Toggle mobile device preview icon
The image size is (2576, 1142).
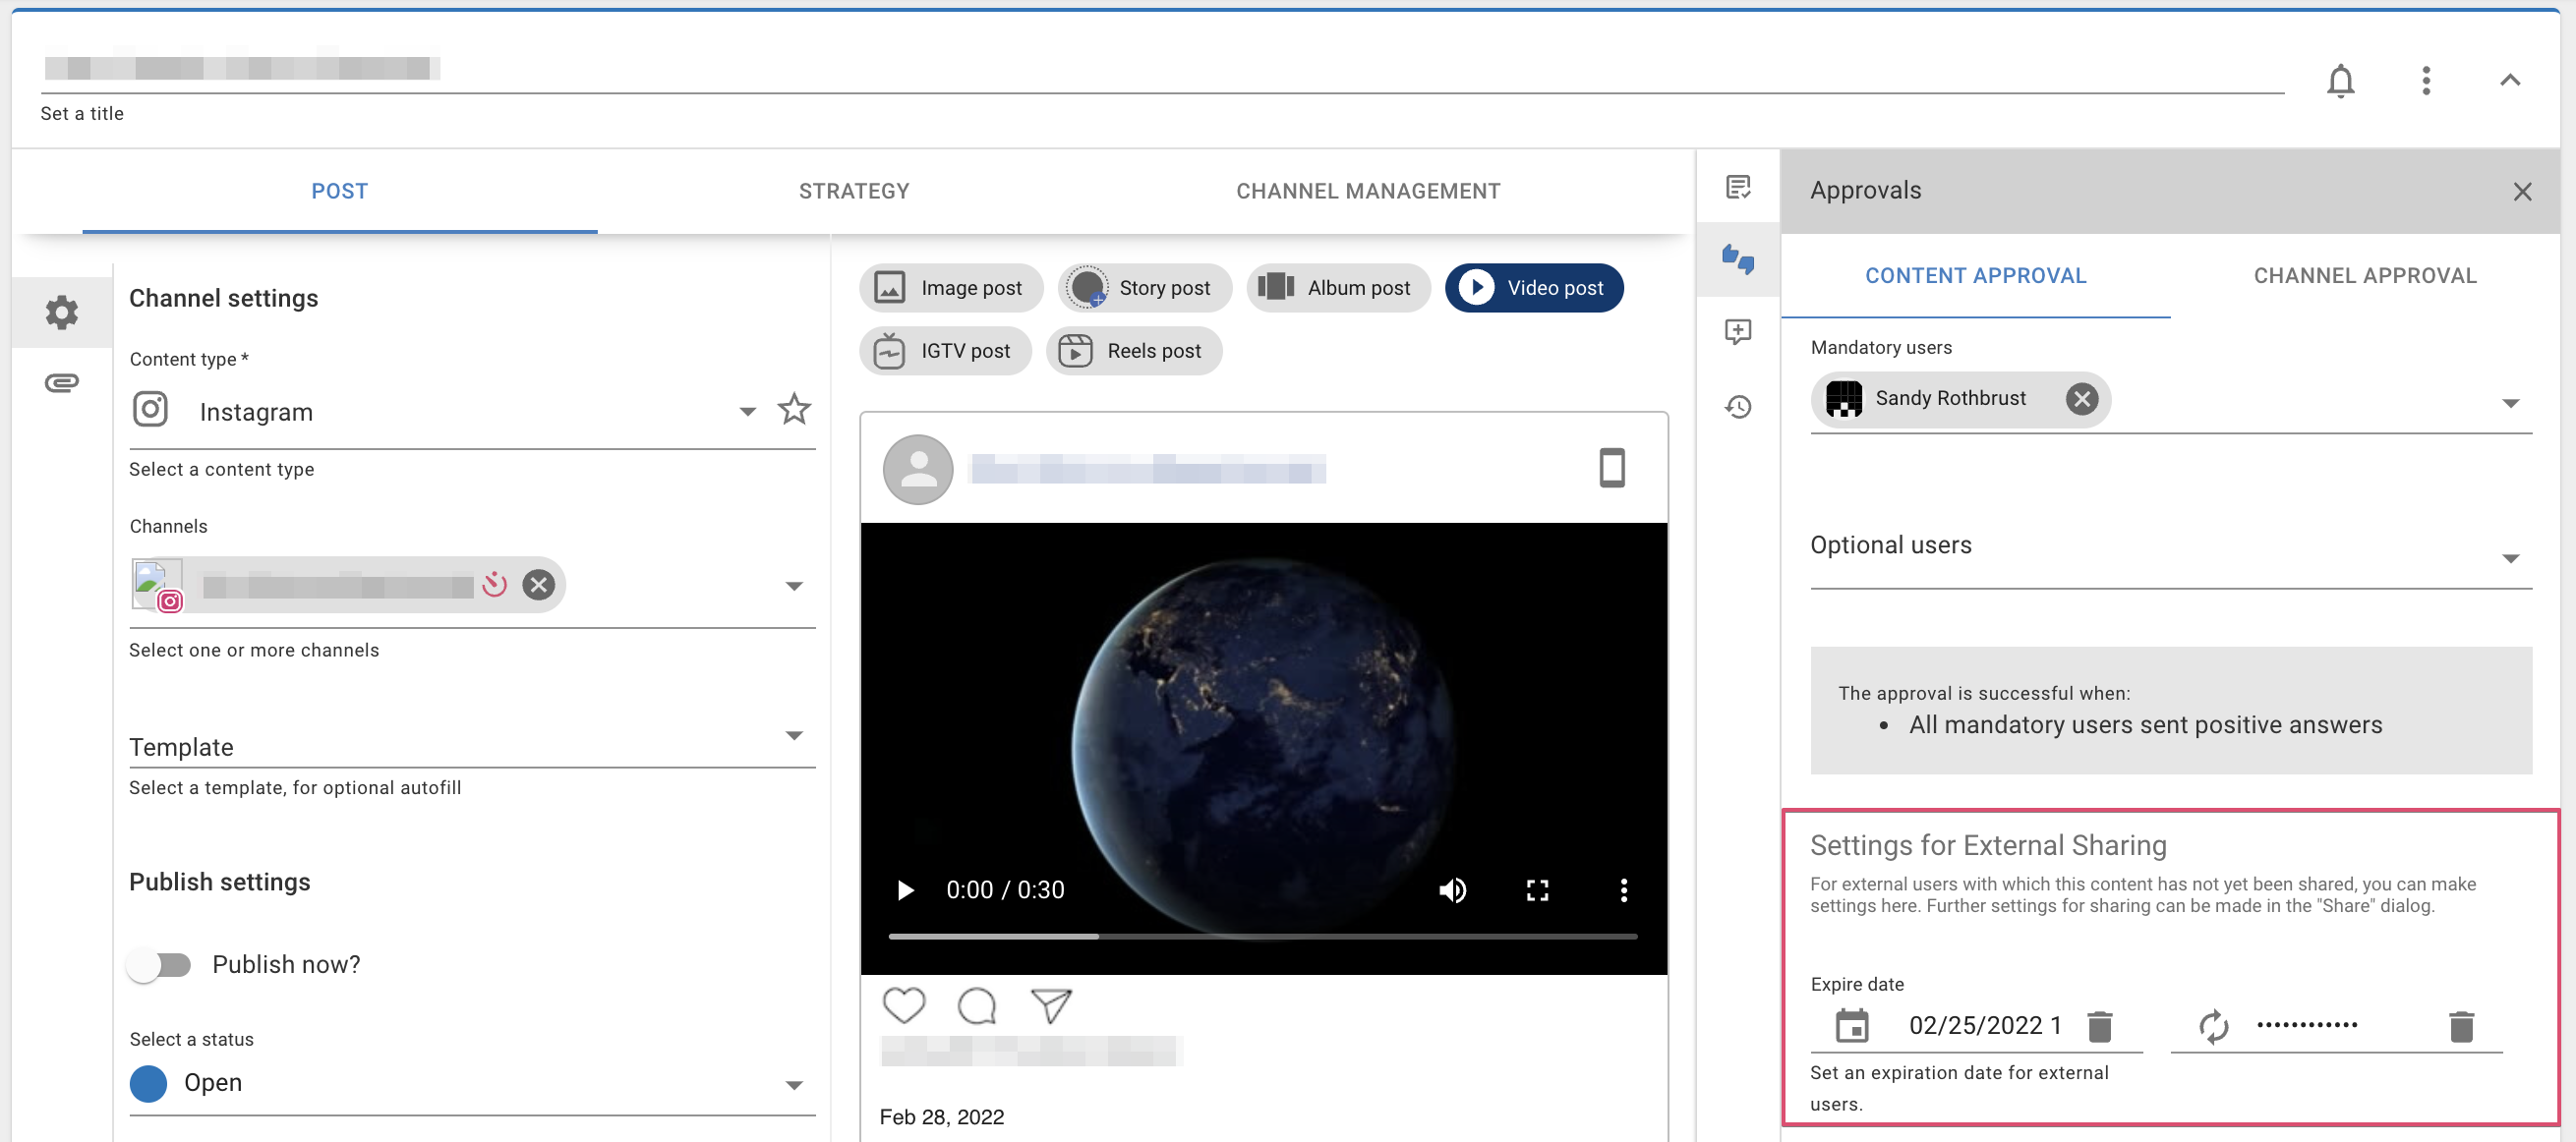coord(1611,468)
